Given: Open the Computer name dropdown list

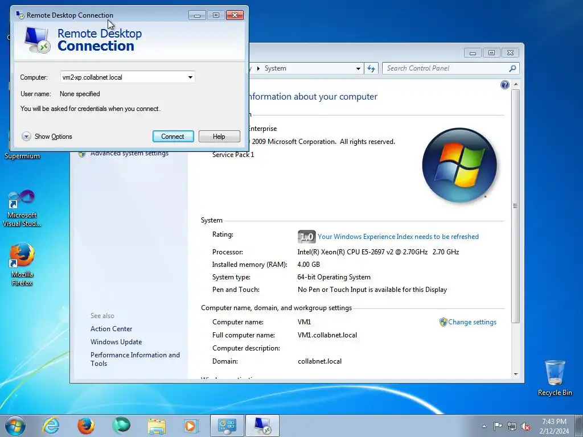Looking at the screenshot, I should pyautogui.click(x=190, y=77).
